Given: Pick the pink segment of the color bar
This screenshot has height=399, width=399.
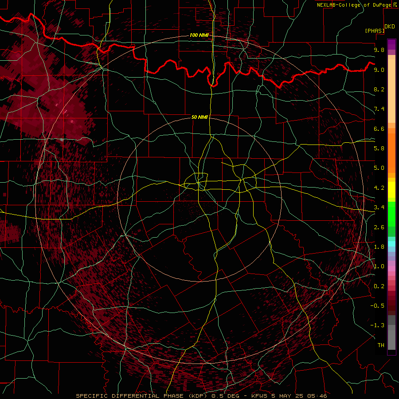Looking at the screenshot, I should pyautogui.click(x=391, y=269).
